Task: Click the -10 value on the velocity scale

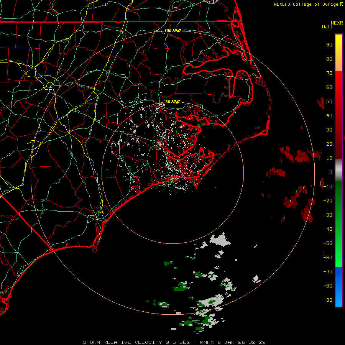Action: (328, 187)
